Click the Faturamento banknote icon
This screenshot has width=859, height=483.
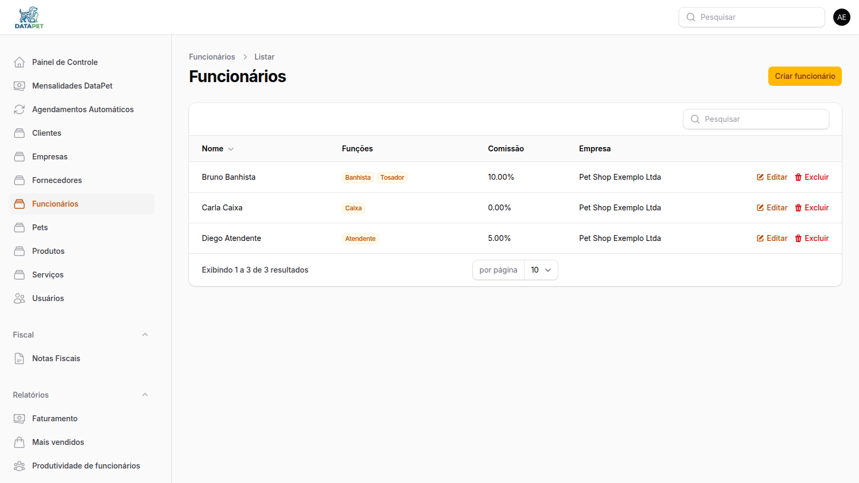pos(19,419)
